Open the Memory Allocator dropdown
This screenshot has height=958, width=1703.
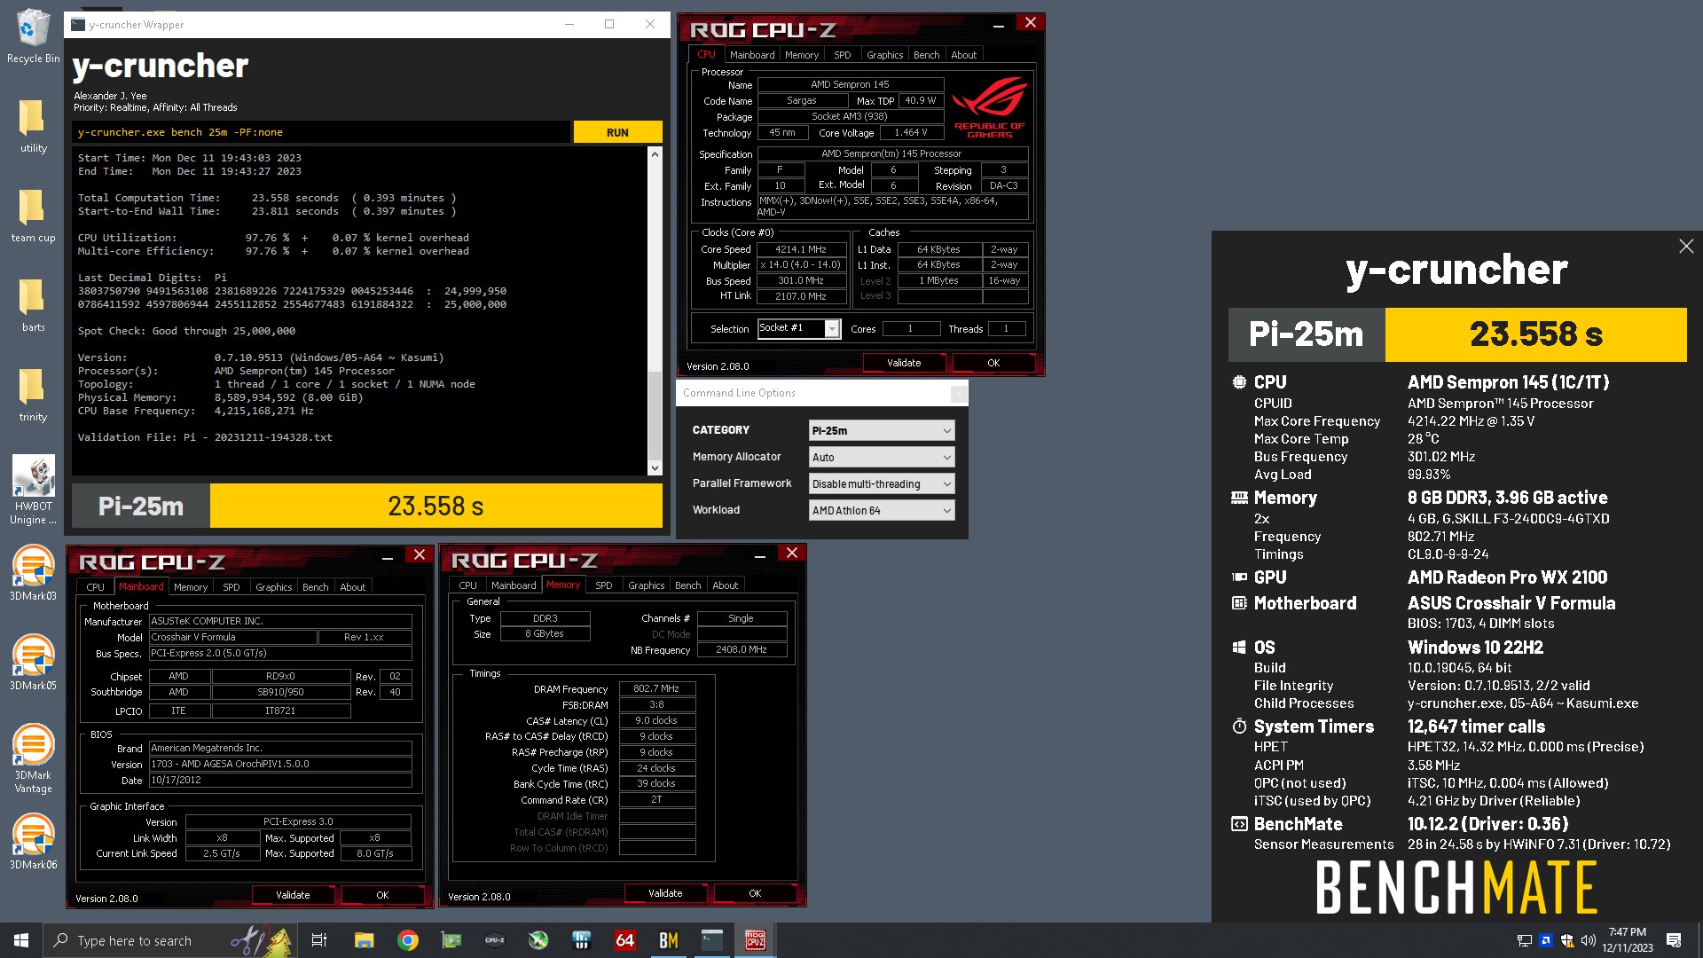tap(882, 457)
